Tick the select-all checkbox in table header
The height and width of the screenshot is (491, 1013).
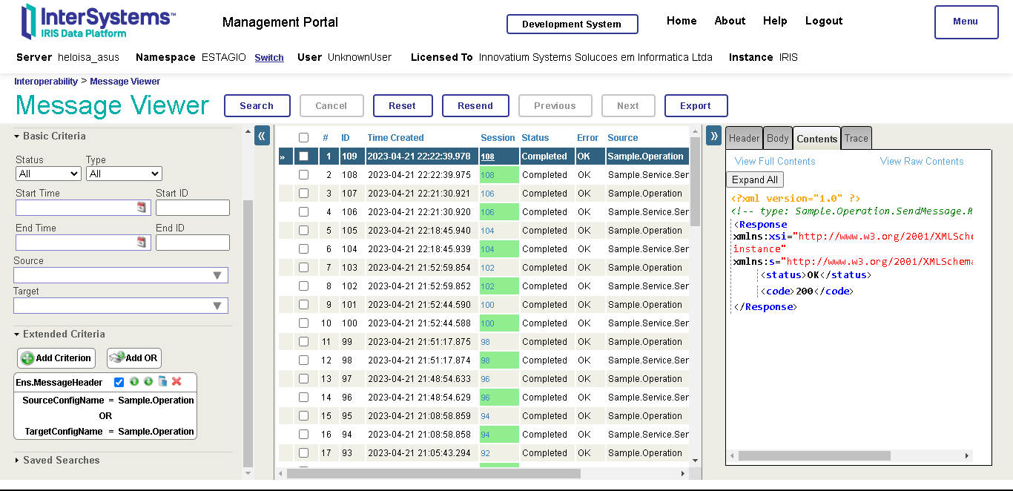[303, 138]
